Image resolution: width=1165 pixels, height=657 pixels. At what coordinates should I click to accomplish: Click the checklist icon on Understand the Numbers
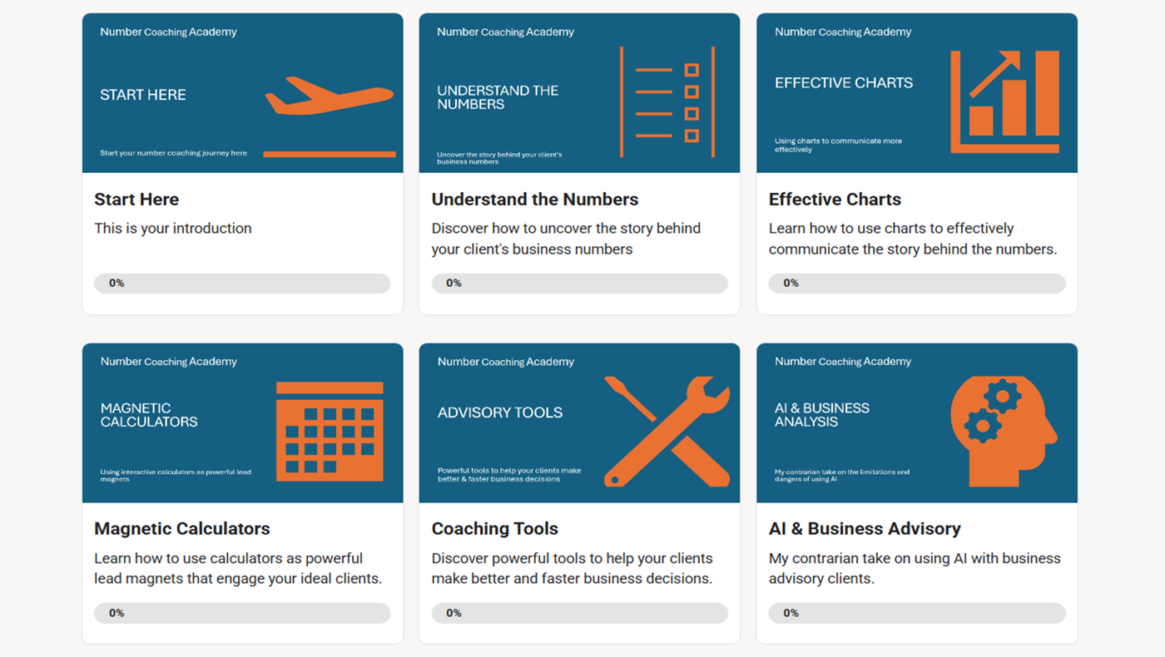(x=667, y=102)
